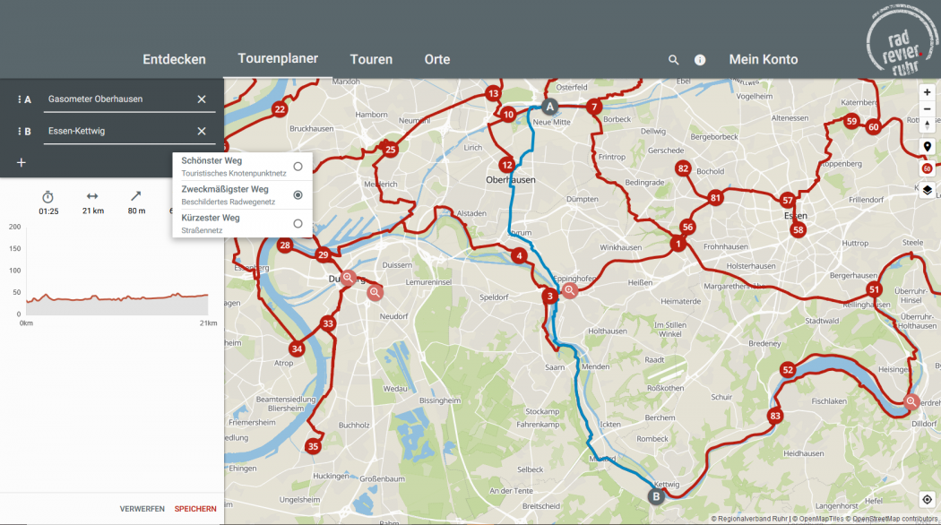Viewport: 941px width, 525px height.
Task: Click the distance arrows icon above 21 km
Action: 93,197
